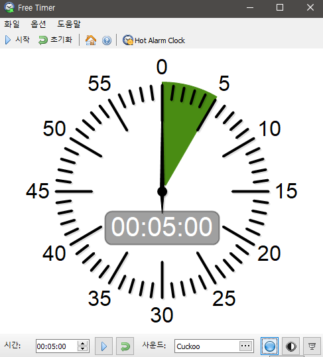Click the number 10 on the dial
323x357 pixels.
pos(270,129)
